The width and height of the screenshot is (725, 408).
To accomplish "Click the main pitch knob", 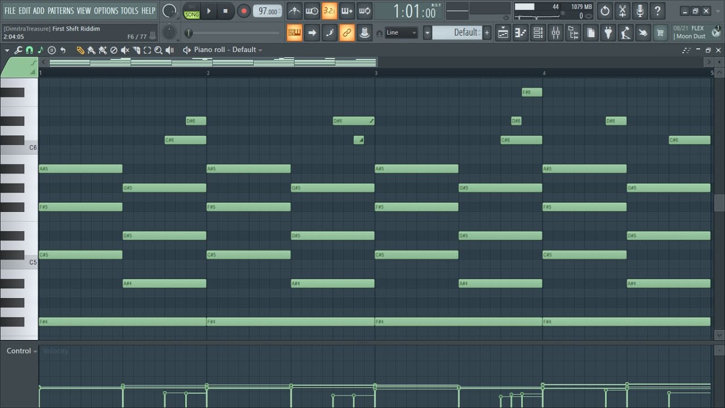I will [169, 32].
